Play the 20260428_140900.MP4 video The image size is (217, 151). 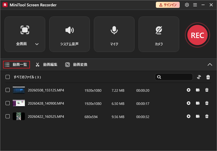point(189,103)
